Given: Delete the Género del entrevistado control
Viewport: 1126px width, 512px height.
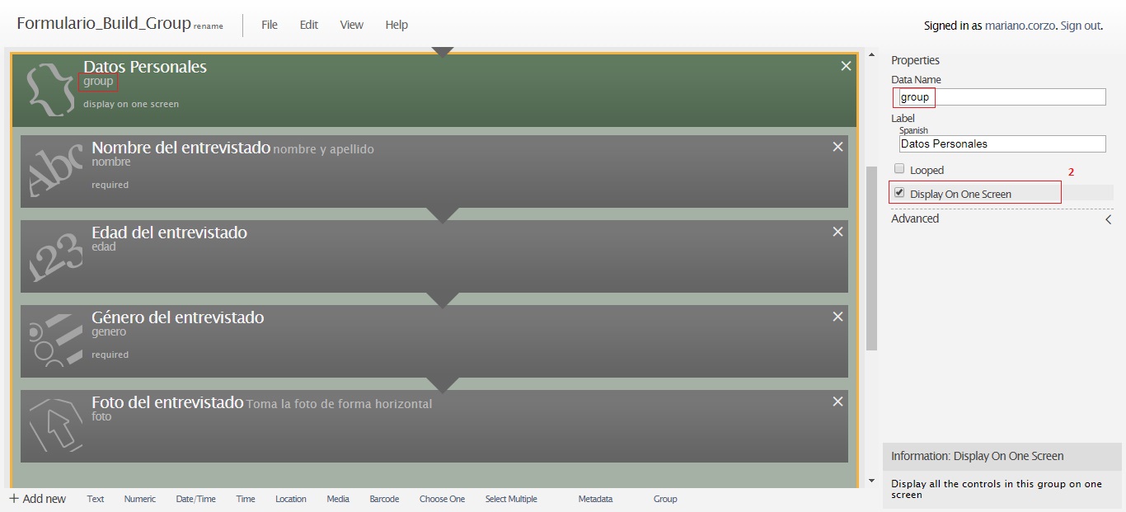Looking at the screenshot, I should click(837, 317).
